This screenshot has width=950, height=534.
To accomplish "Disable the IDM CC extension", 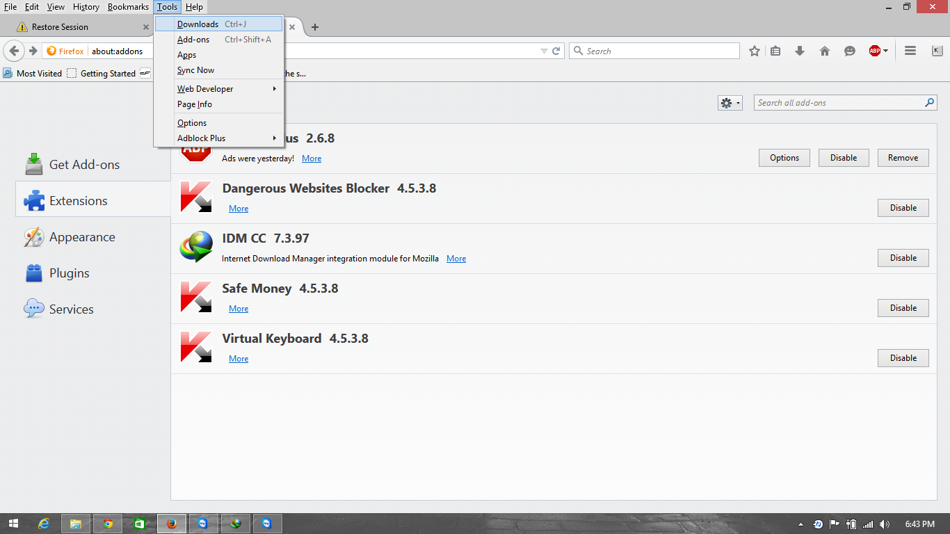I will click(x=903, y=258).
